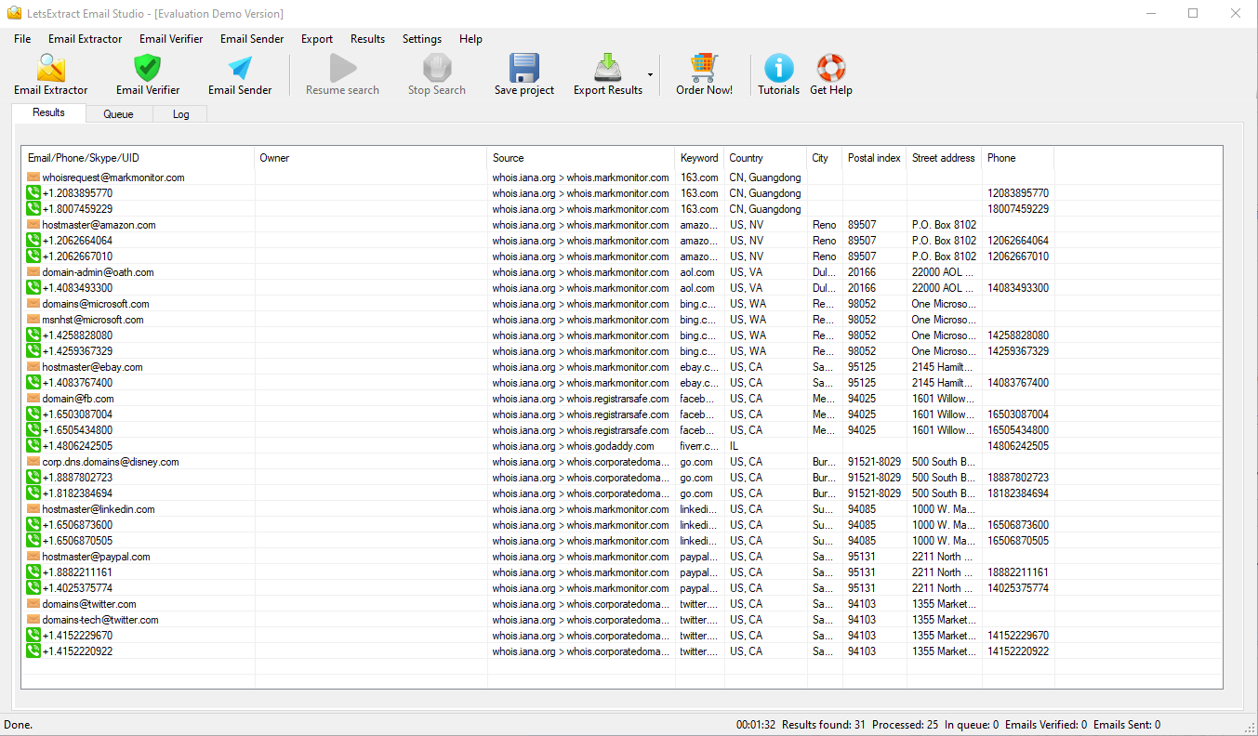Viewport: 1258px width, 736px height.
Task: Select the +1.8007459229 entry
Action: pos(77,209)
